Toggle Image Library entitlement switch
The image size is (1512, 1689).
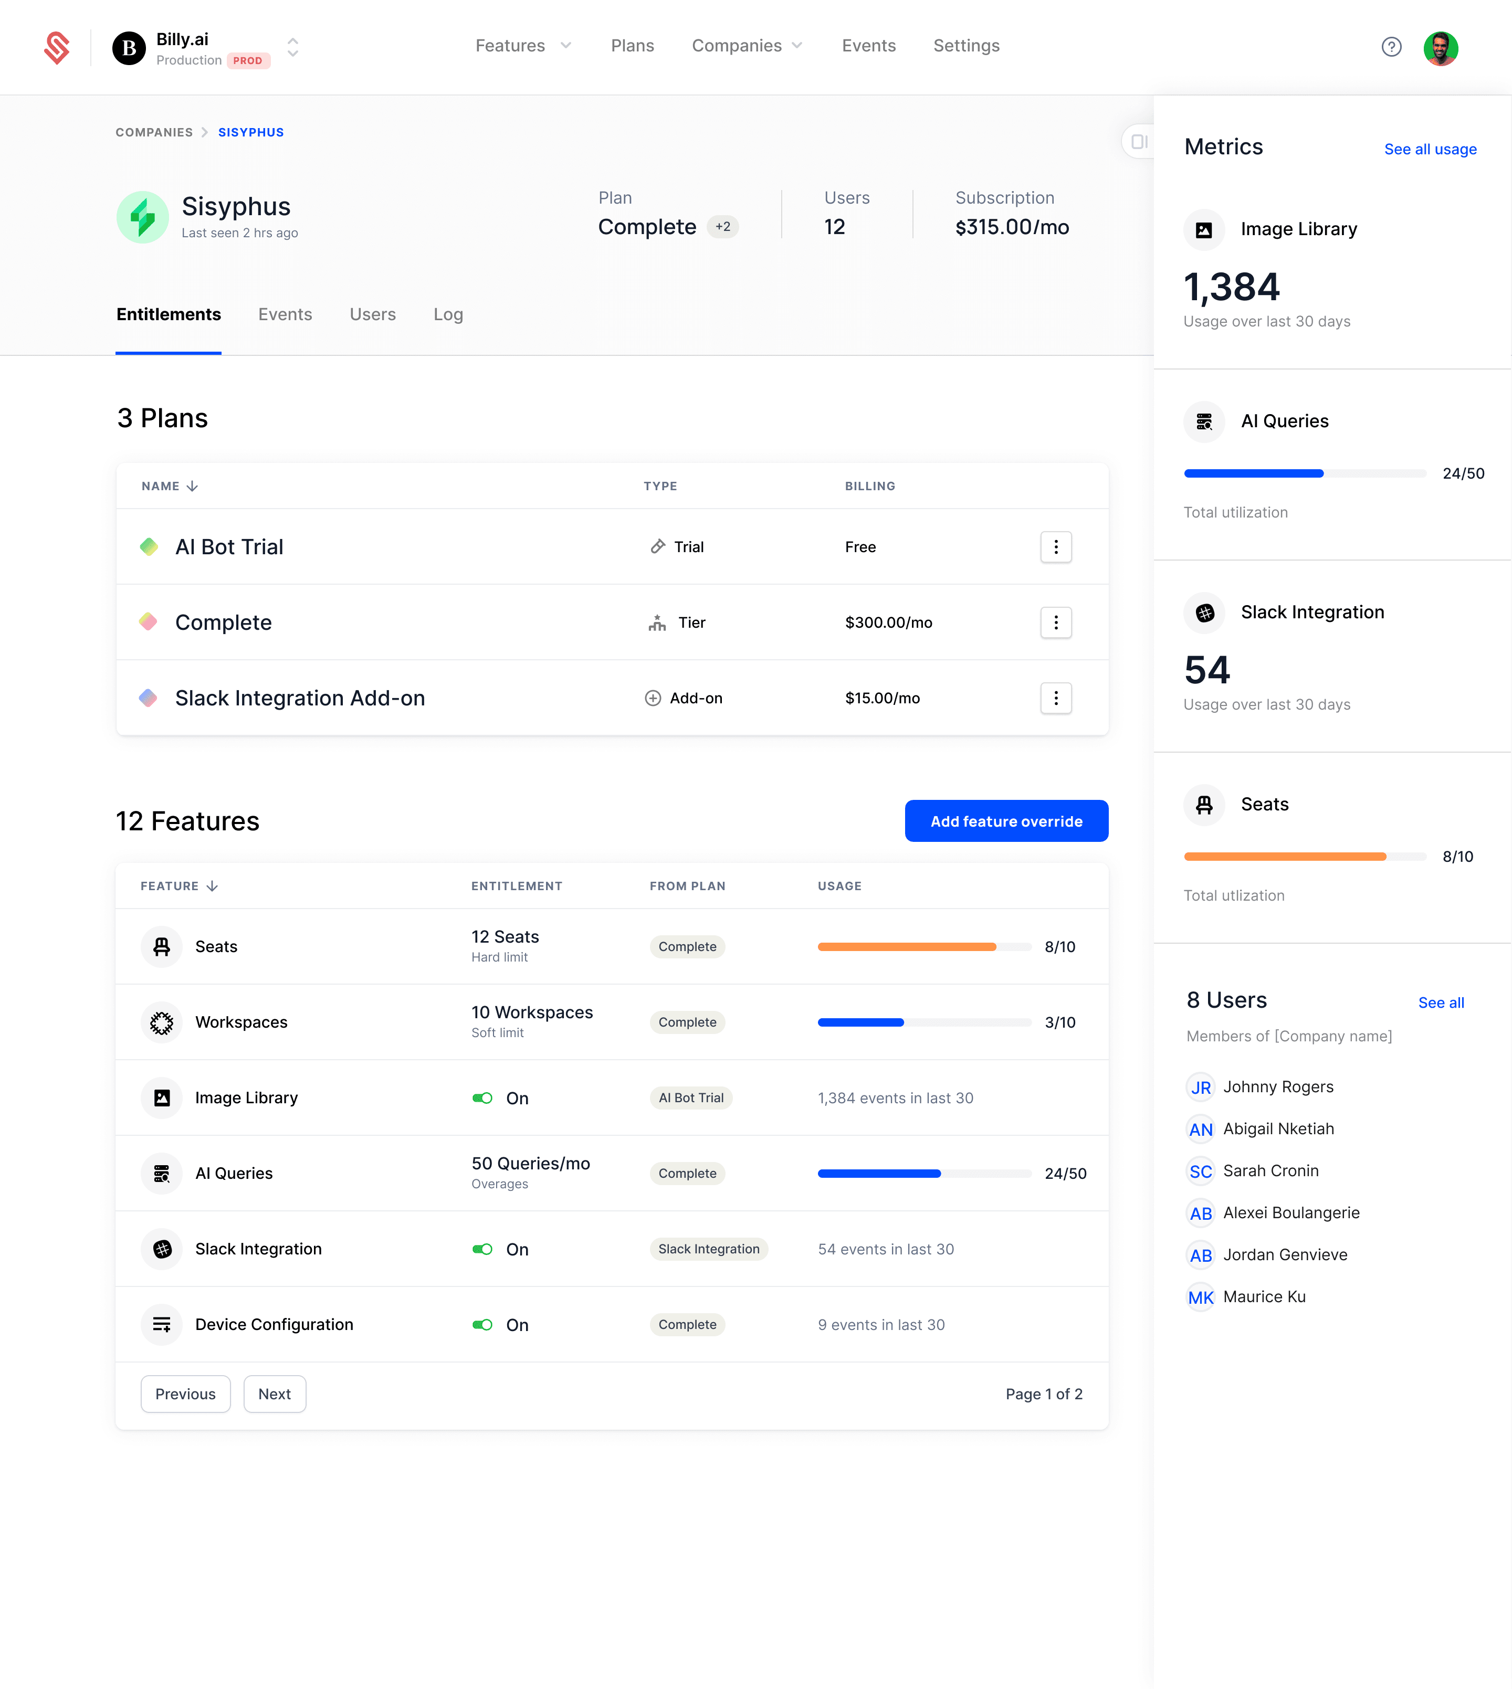[482, 1098]
